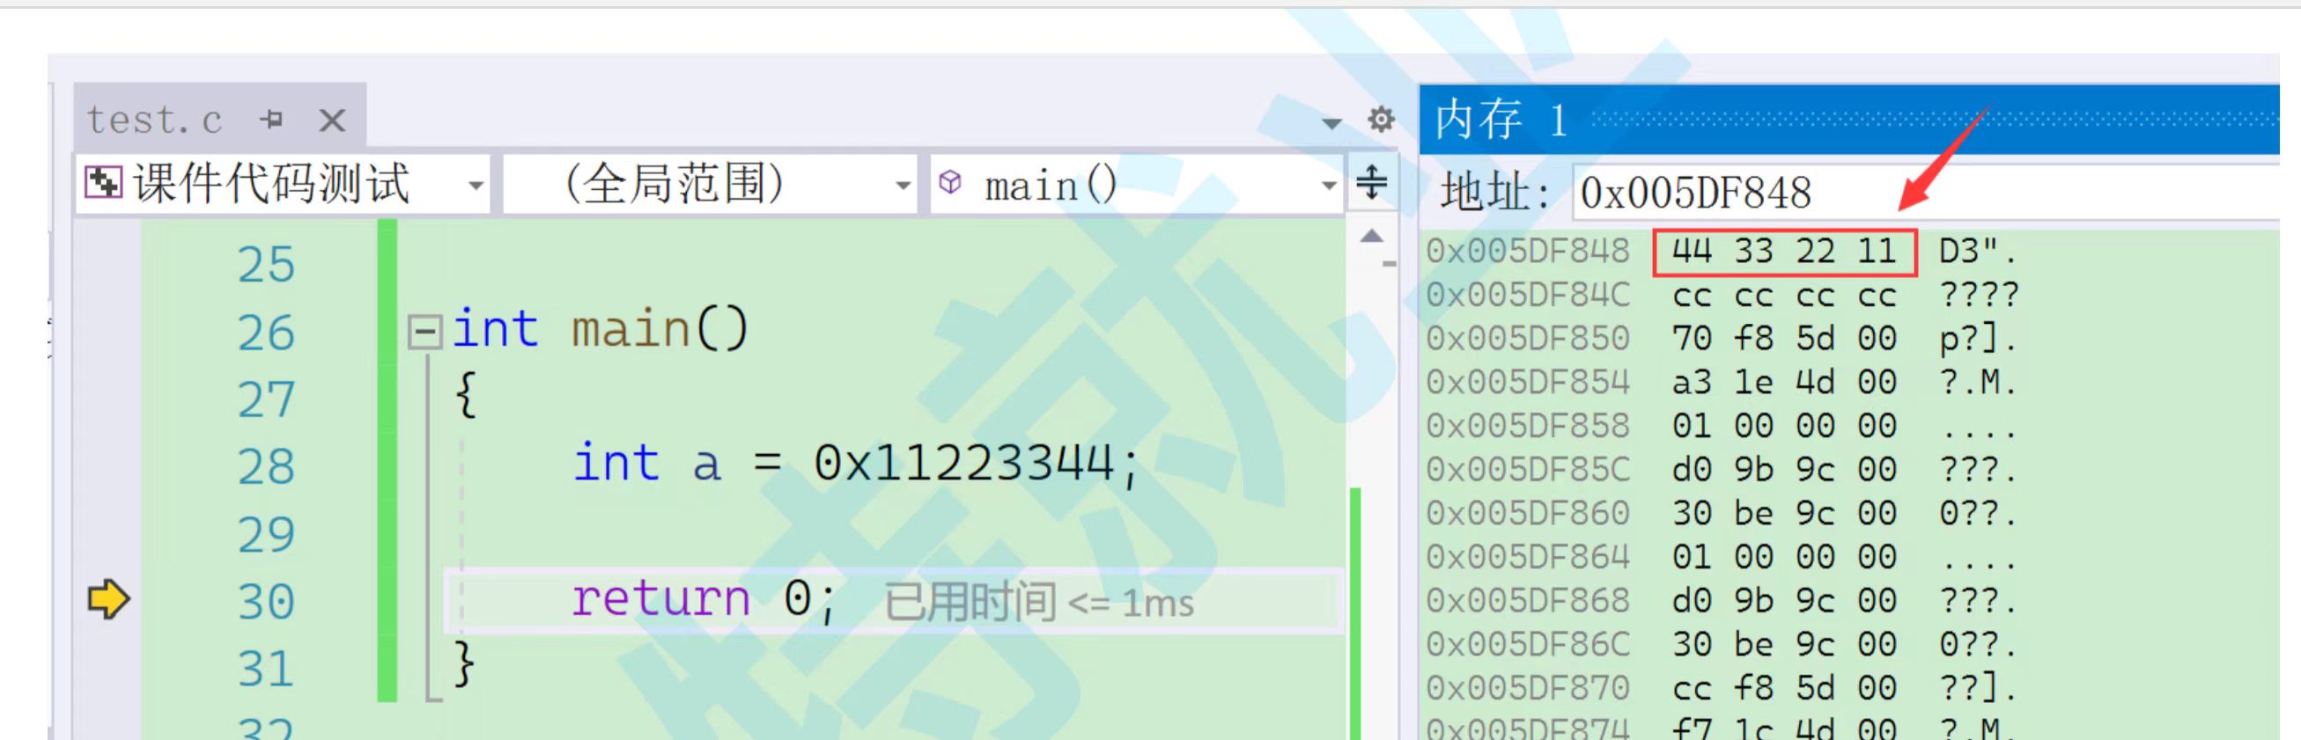Viewport: 2301px width, 740px height.
Task: Click the 课件代码测试 project icon
Action: [x=103, y=183]
